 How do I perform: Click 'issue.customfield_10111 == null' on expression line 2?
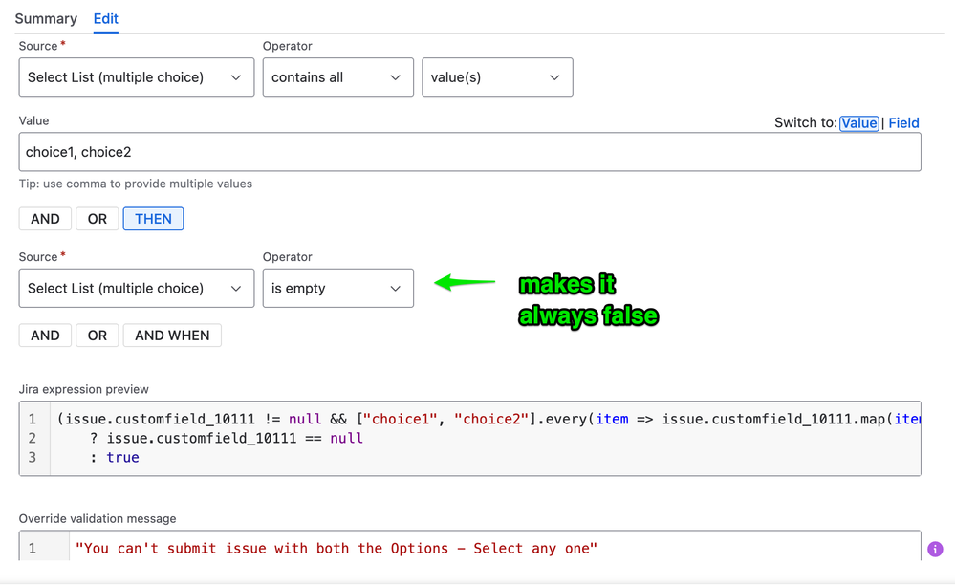click(234, 439)
